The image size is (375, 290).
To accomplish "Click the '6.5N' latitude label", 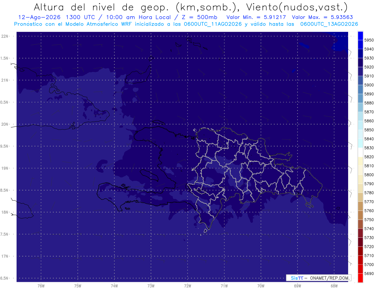I will tap(4, 278).
